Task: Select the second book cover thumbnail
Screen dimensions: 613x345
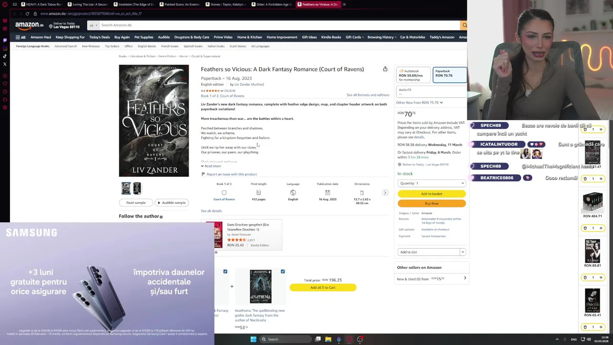Action: [x=137, y=188]
